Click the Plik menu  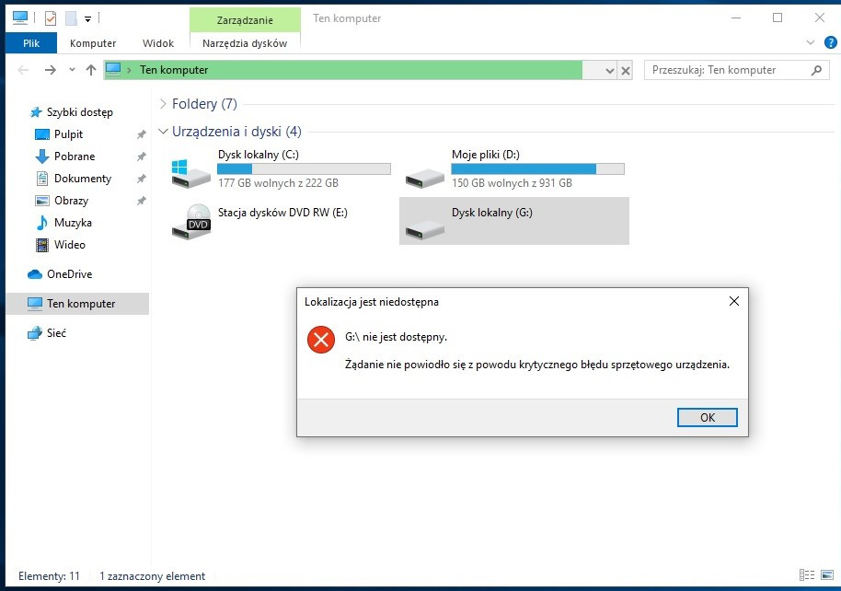click(x=30, y=42)
